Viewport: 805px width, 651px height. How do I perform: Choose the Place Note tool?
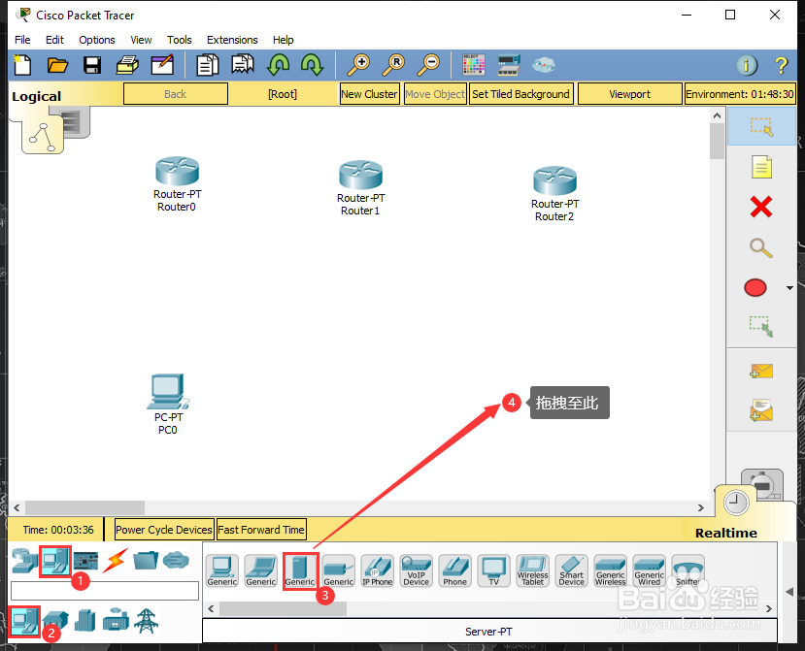(x=761, y=167)
